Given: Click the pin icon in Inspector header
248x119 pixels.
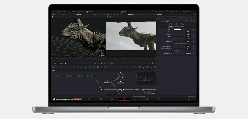Looking at the screenshot, I should 189,21.
